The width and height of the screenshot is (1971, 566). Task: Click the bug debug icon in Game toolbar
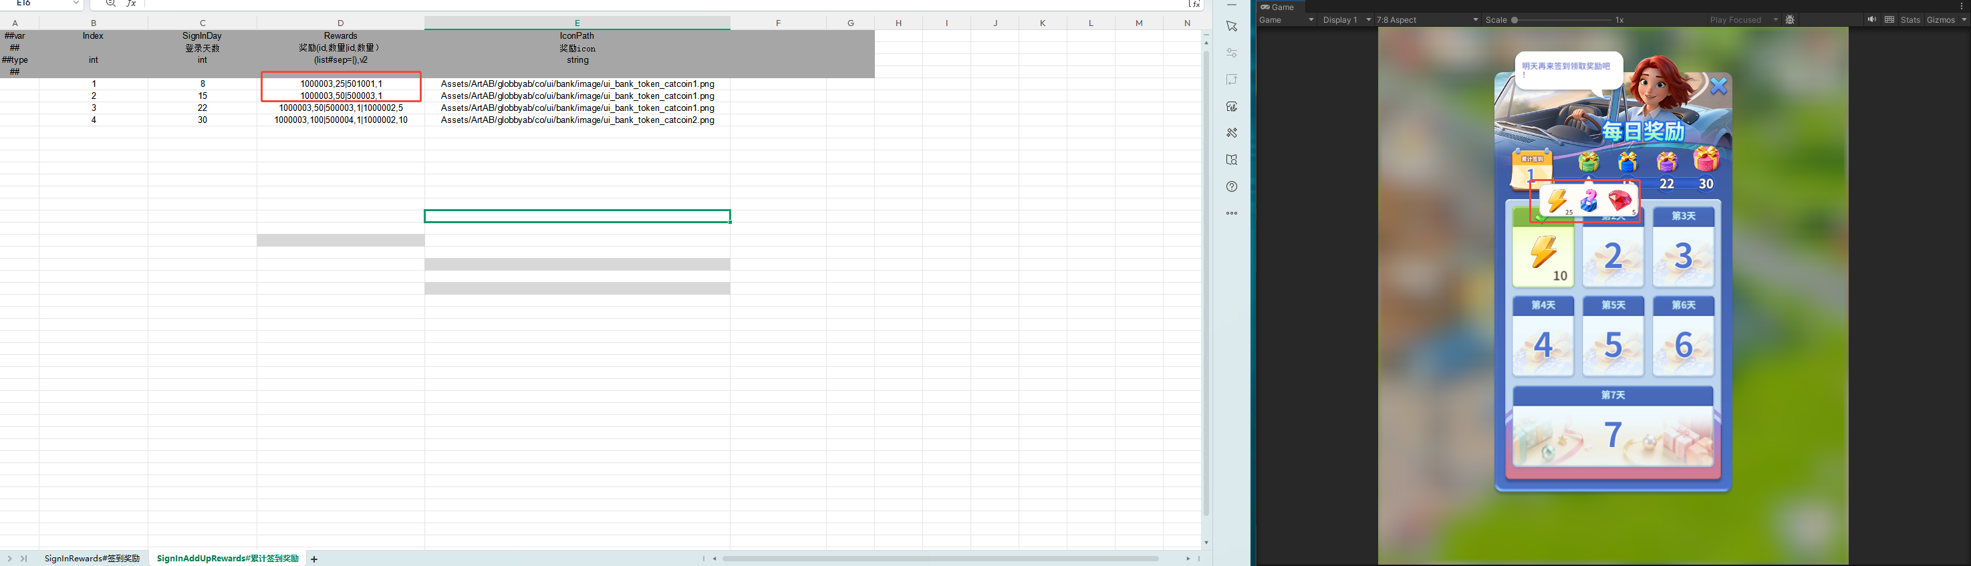(x=1790, y=20)
